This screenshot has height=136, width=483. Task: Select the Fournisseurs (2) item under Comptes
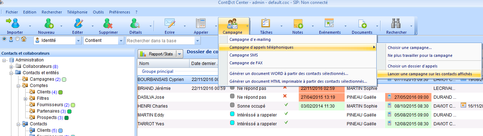pos(53,105)
